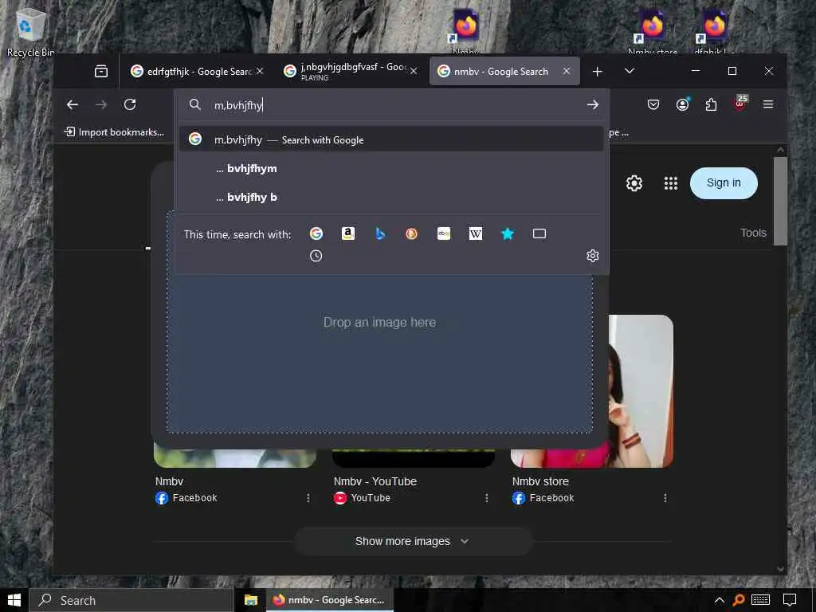Open Firefox View button
Image resolution: width=816 pixels, height=612 pixels.
tap(101, 71)
